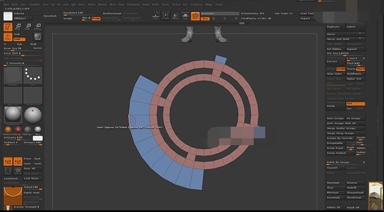Open the Preferences menu
384x212 pixels.
click(x=133, y=5)
